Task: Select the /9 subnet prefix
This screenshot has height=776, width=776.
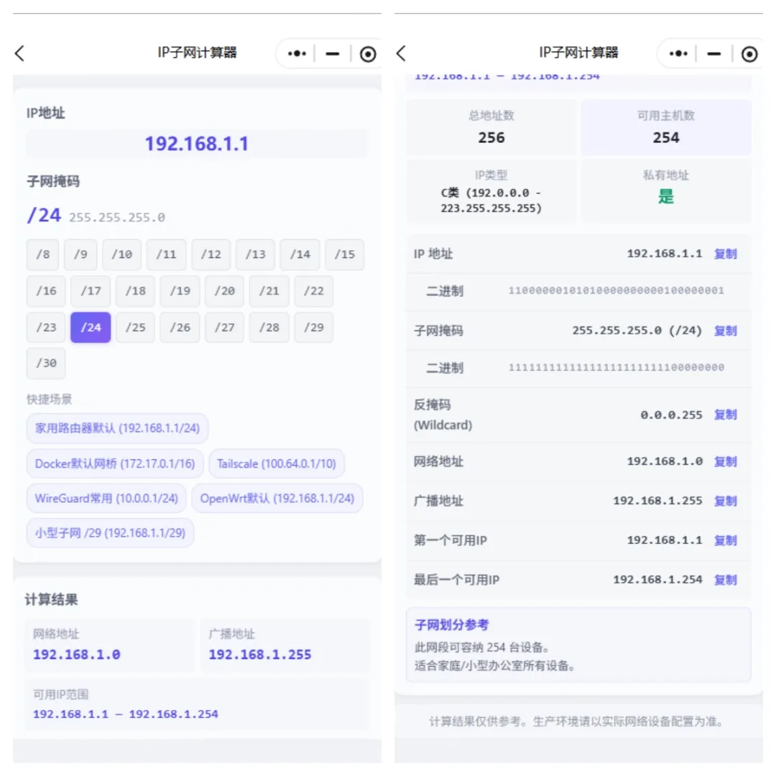Action: tap(80, 254)
